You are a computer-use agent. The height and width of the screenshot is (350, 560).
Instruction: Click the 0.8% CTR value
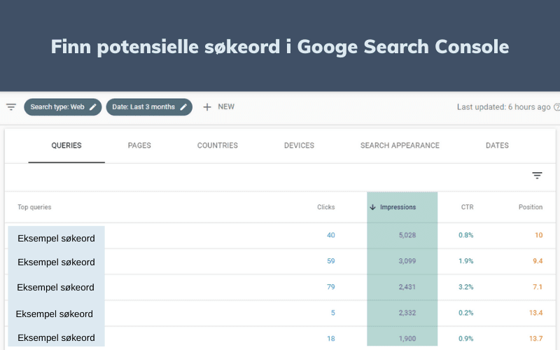tap(466, 235)
